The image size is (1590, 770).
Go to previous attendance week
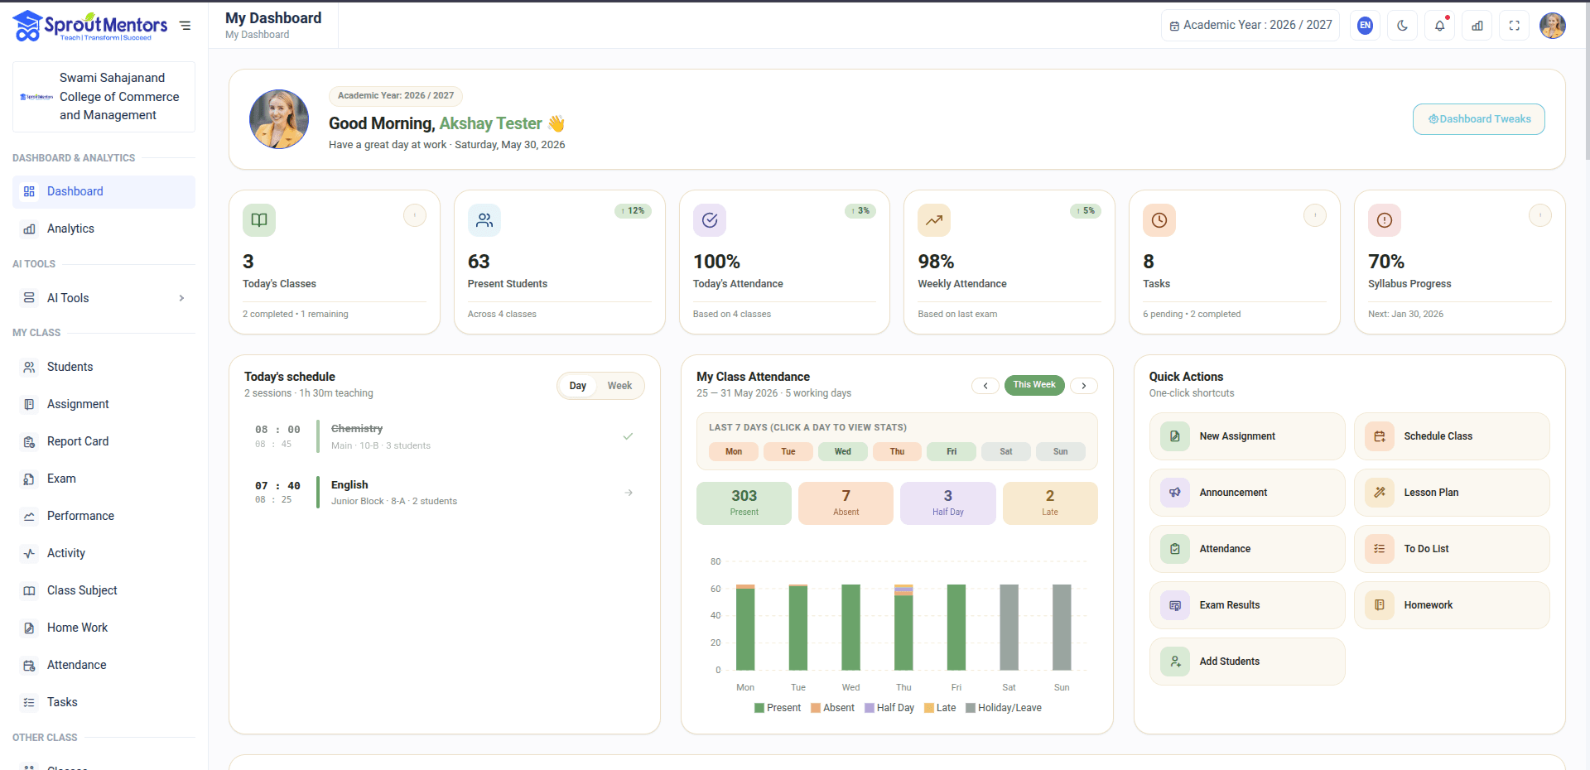point(985,386)
